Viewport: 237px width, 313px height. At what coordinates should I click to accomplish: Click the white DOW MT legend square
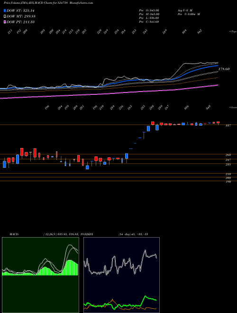(5, 16)
